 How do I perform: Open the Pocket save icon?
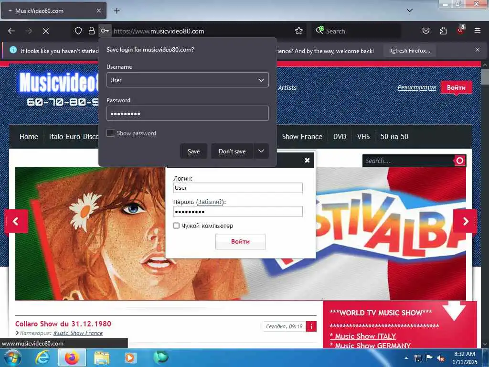pyautogui.click(x=425, y=31)
